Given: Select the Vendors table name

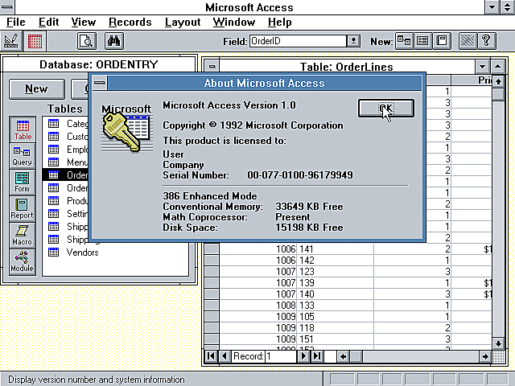Looking at the screenshot, I should coord(82,252).
